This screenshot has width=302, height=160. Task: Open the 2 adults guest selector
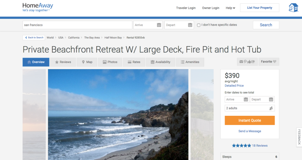click(250, 108)
